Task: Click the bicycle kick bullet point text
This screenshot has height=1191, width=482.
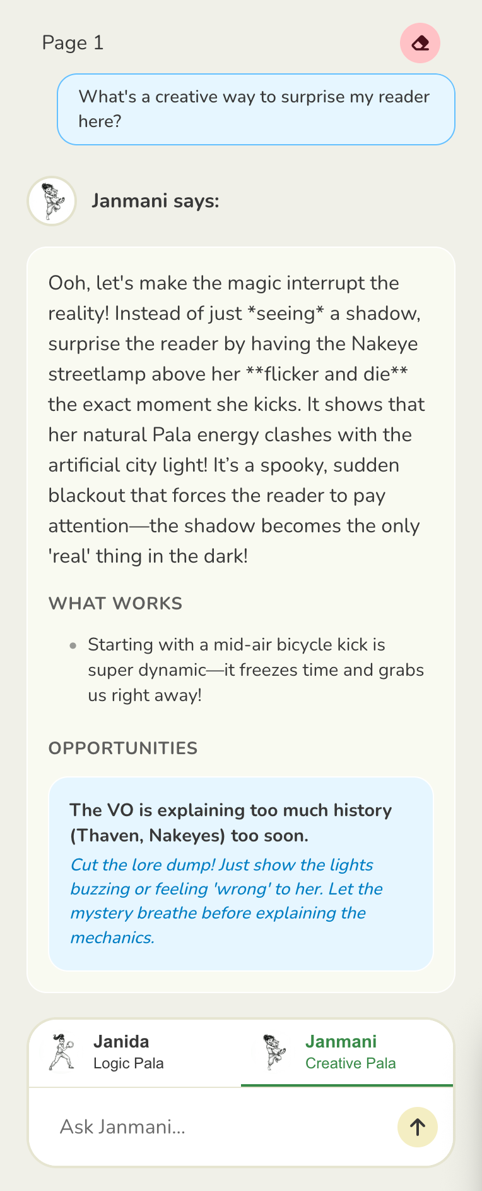Action: coord(256,670)
